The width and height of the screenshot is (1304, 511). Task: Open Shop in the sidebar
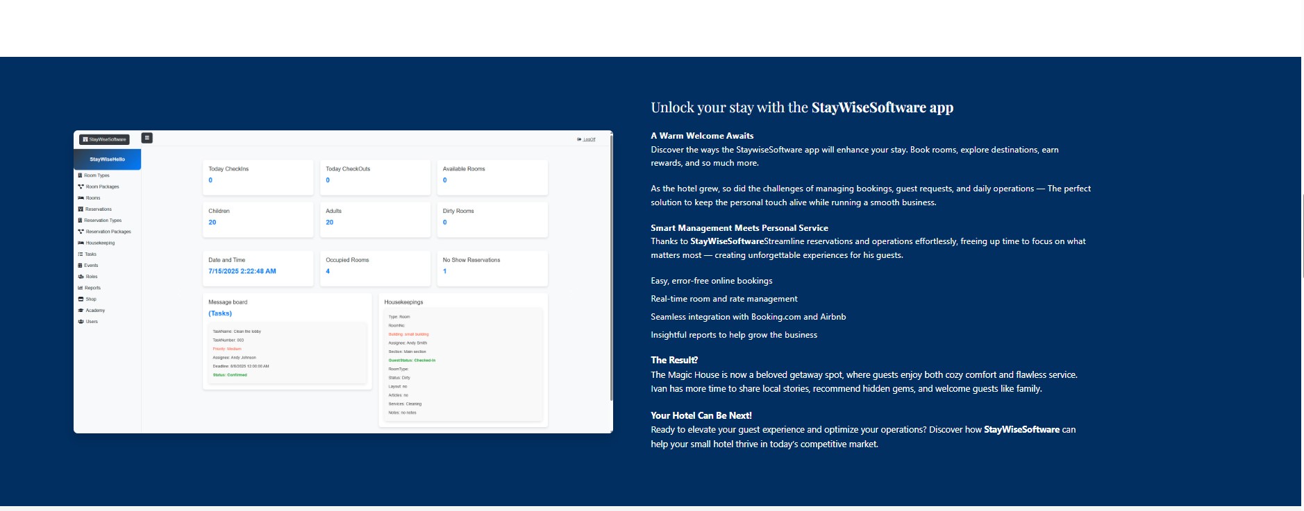coord(87,299)
